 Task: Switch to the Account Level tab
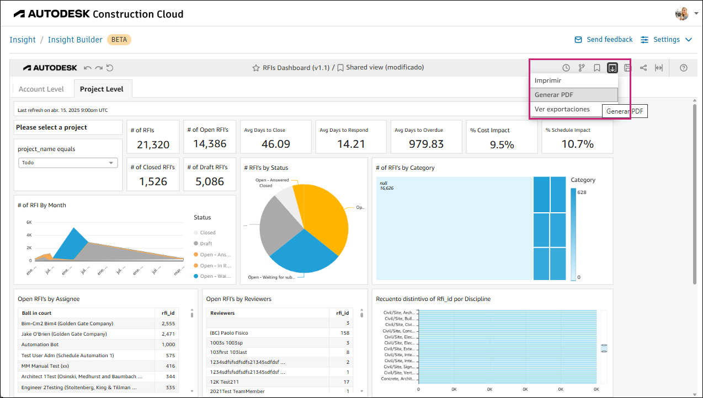pos(41,89)
